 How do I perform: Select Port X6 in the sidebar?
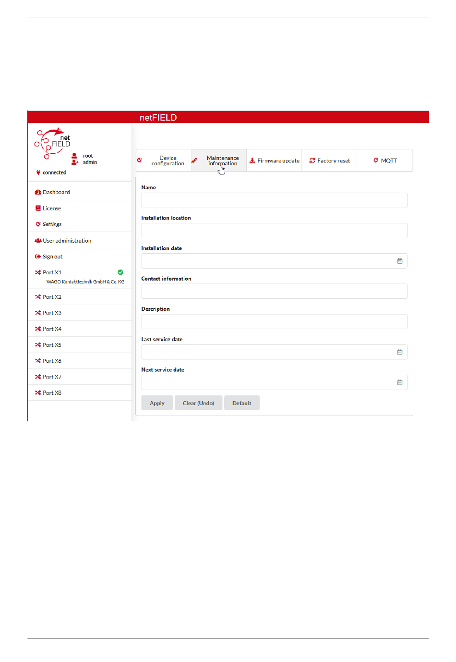click(80, 361)
